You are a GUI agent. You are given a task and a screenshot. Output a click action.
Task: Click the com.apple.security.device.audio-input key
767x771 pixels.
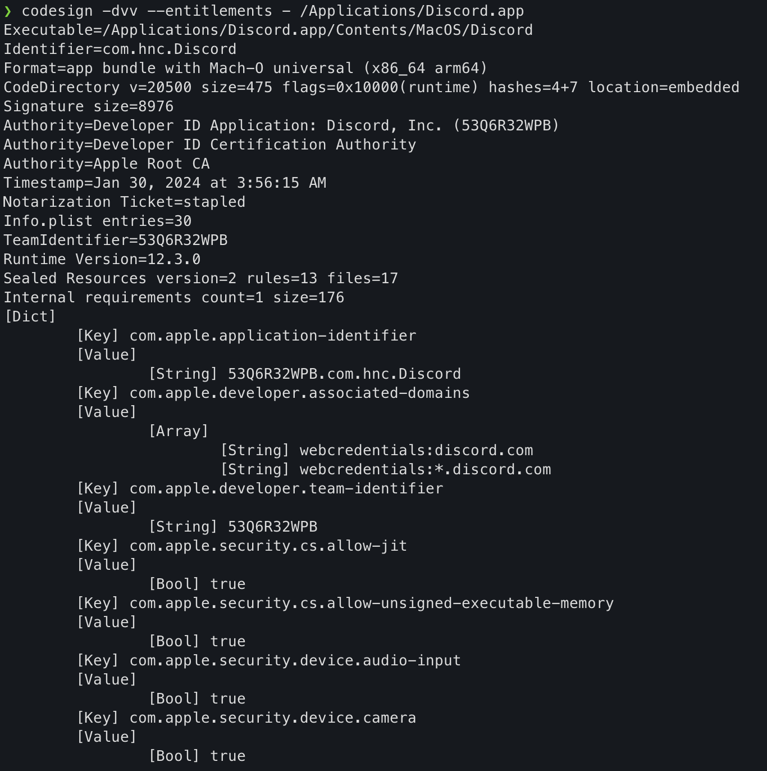click(x=295, y=661)
